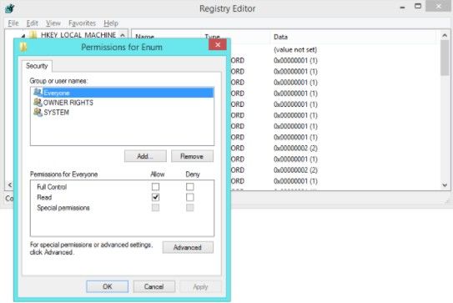Open the File menu

pyautogui.click(x=13, y=23)
